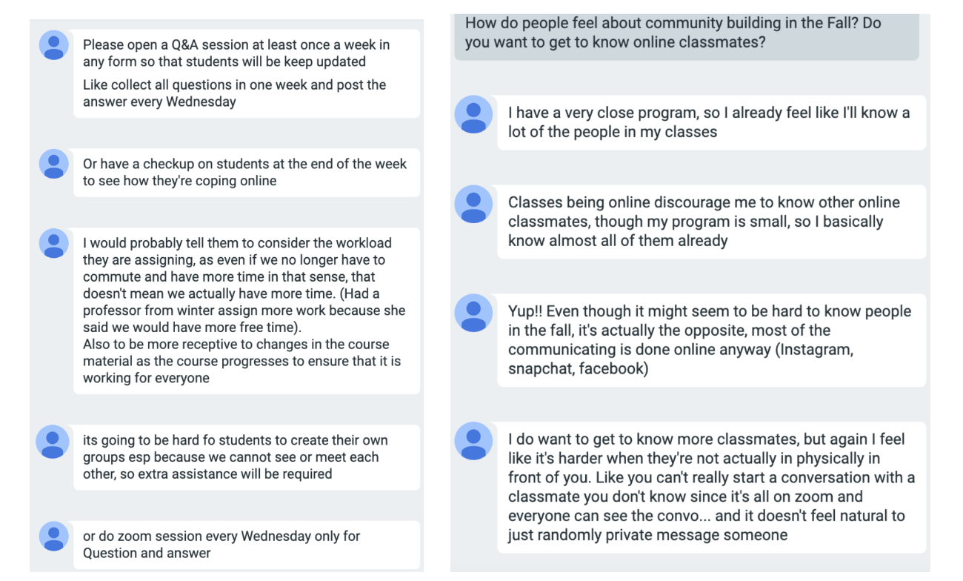
Task: Select the extra assistance will be required message
Action: 247,457
